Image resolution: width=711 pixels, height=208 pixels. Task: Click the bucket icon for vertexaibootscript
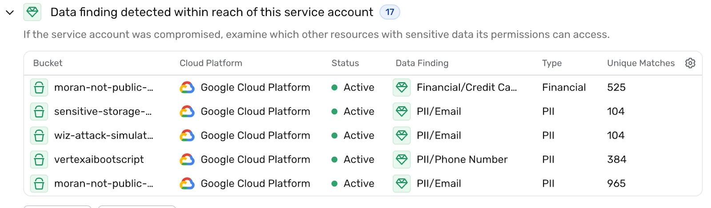39,160
